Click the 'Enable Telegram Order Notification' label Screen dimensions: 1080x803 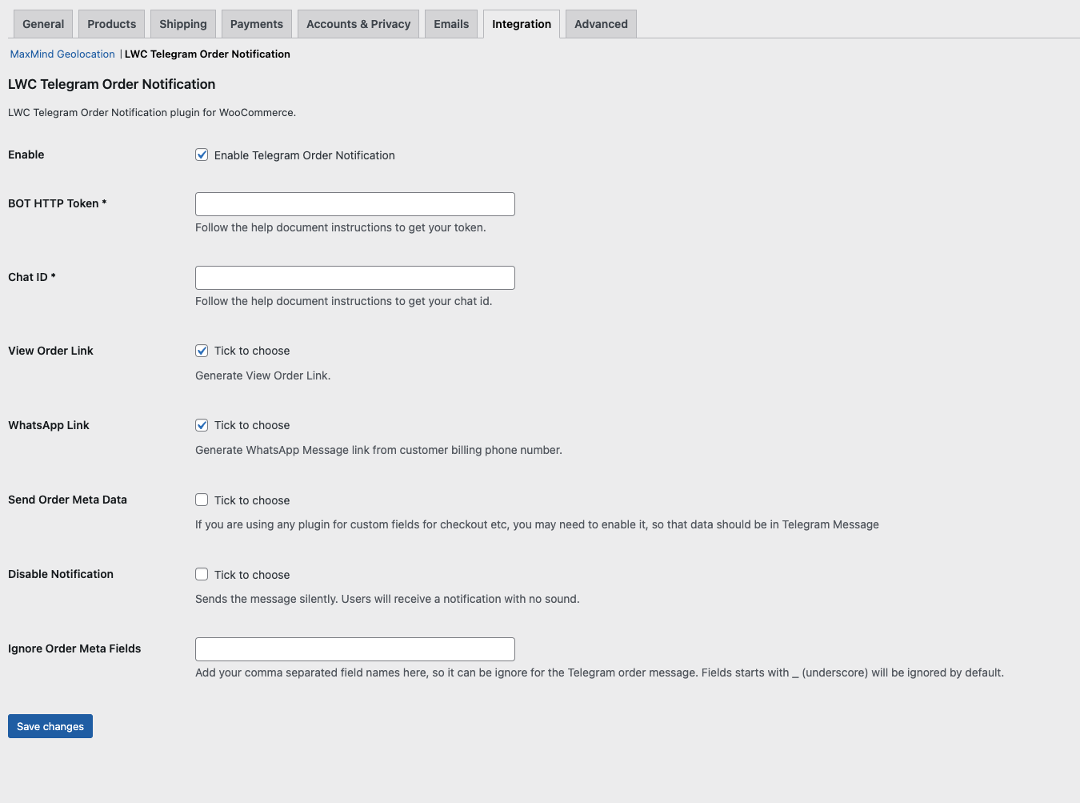[x=304, y=155]
